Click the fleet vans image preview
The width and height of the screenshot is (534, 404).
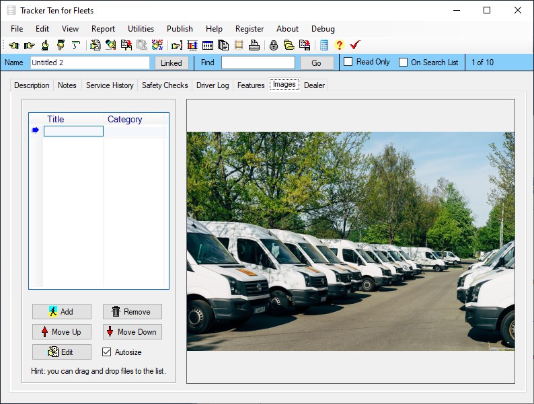point(350,241)
